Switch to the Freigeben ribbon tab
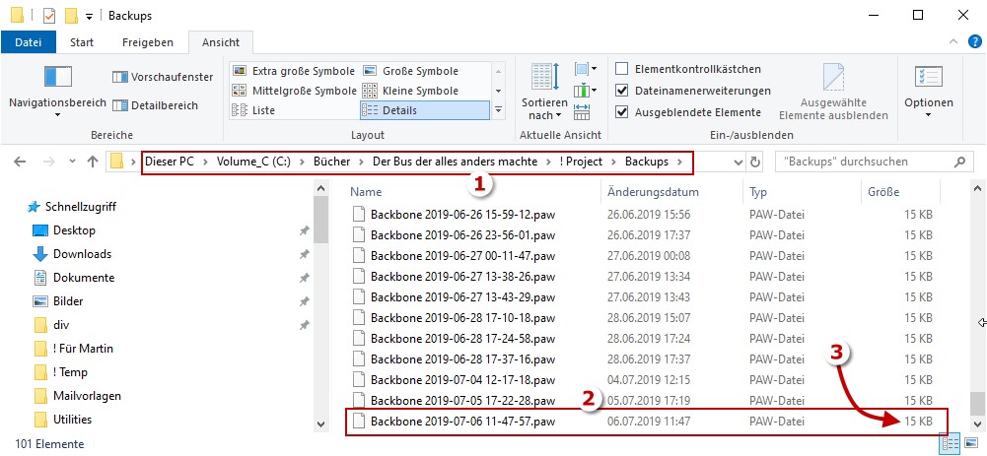The height and width of the screenshot is (456, 987). click(x=148, y=42)
